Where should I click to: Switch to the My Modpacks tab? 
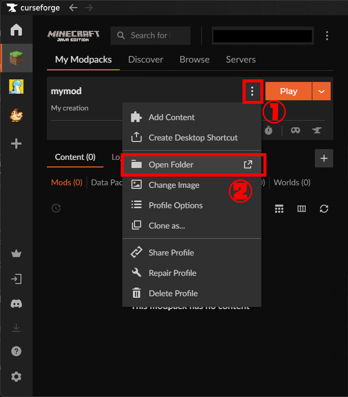83,60
